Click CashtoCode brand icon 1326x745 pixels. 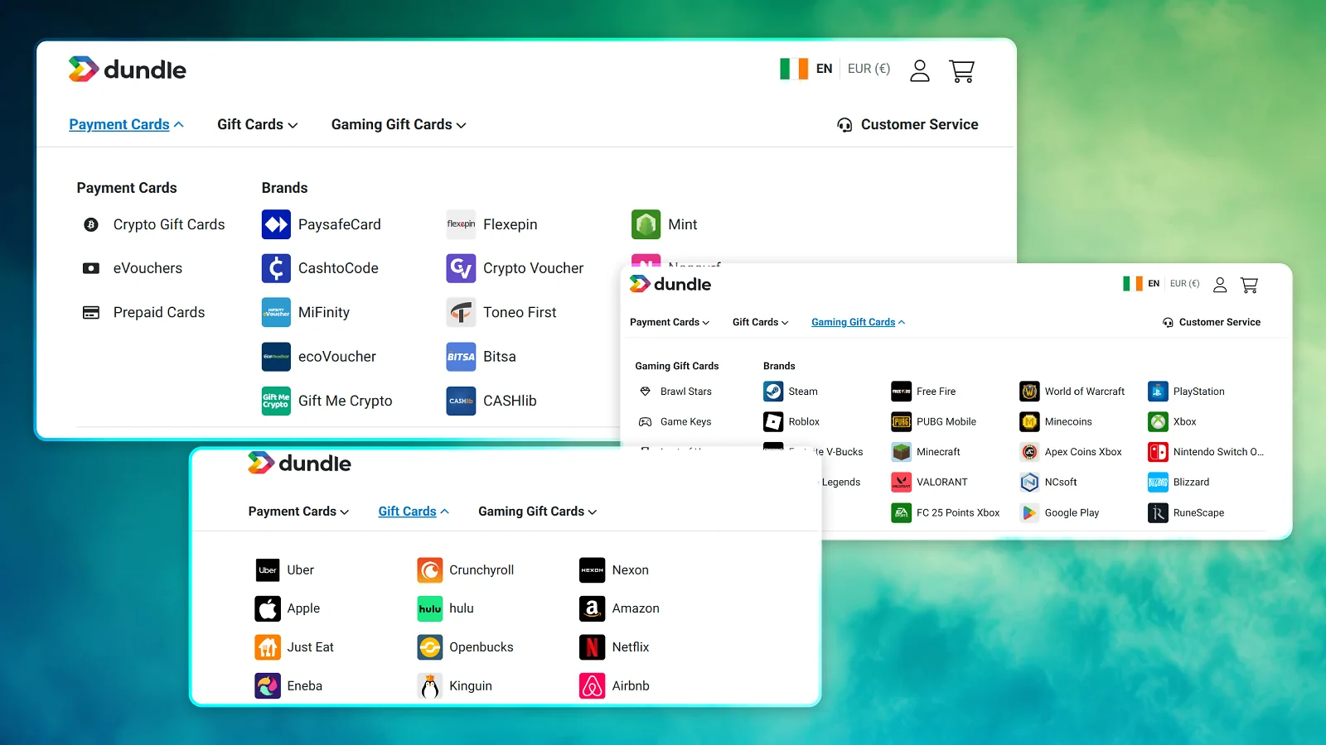[x=276, y=268]
